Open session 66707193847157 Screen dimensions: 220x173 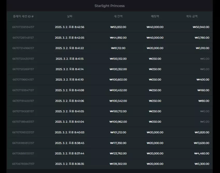click(x=23, y=90)
